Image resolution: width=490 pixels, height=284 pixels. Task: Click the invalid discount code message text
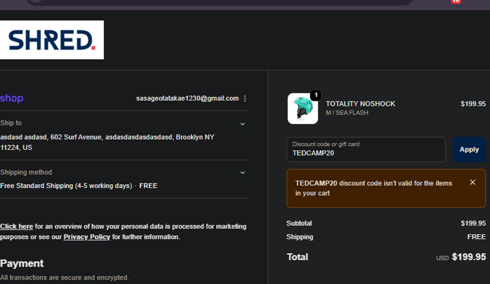coord(374,188)
